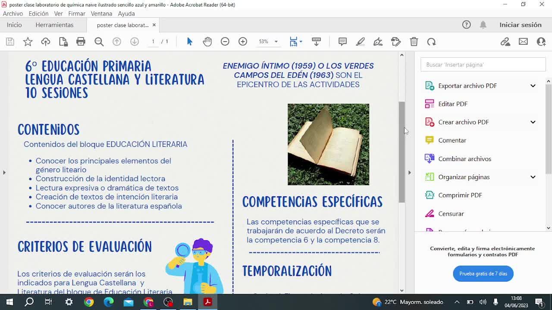Image resolution: width=552 pixels, height=310 pixels.
Task: Click the trash delete icon
Action: pos(414,42)
